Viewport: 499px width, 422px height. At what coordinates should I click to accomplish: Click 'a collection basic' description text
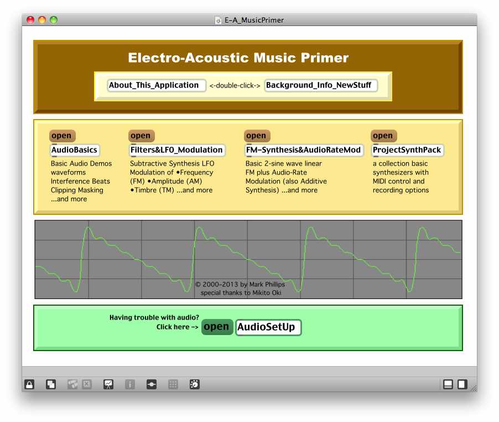(401, 164)
